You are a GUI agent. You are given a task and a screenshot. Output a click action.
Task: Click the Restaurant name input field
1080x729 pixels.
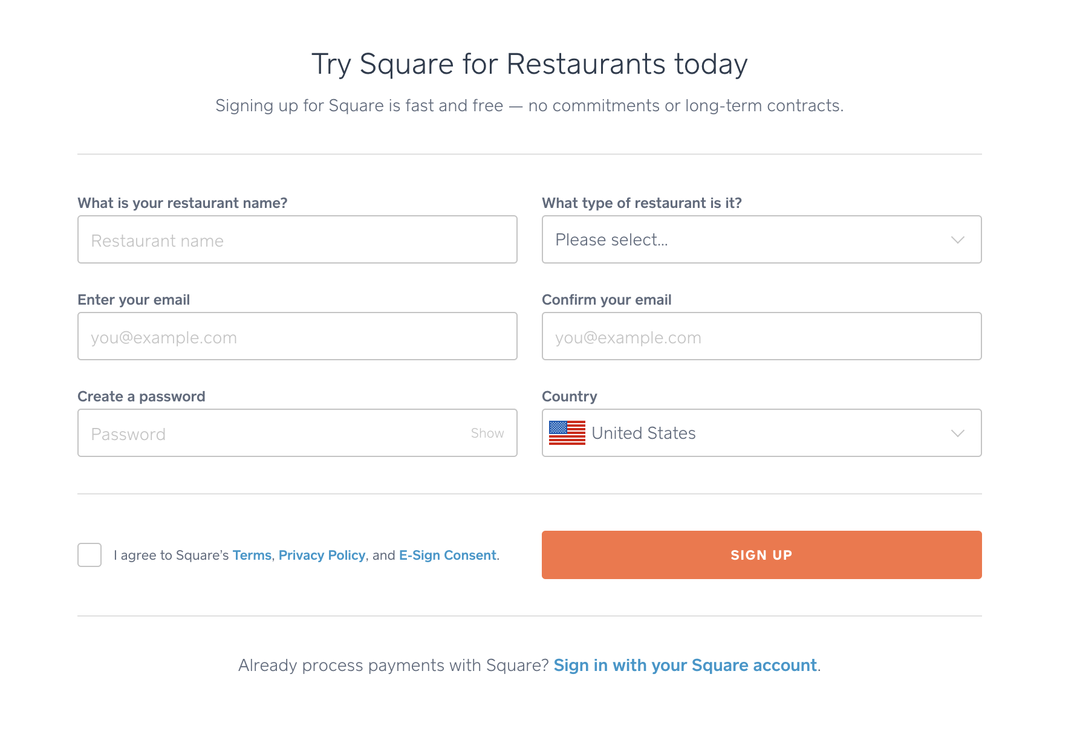pyautogui.click(x=297, y=239)
